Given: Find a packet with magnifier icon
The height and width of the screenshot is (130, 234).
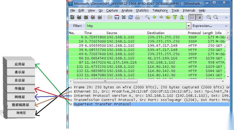Looking at the screenshot, I should coord(148,17).
